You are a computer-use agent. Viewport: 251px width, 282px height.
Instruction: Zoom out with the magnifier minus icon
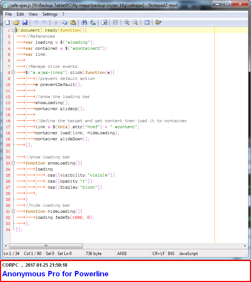click(x=135, y=22)
